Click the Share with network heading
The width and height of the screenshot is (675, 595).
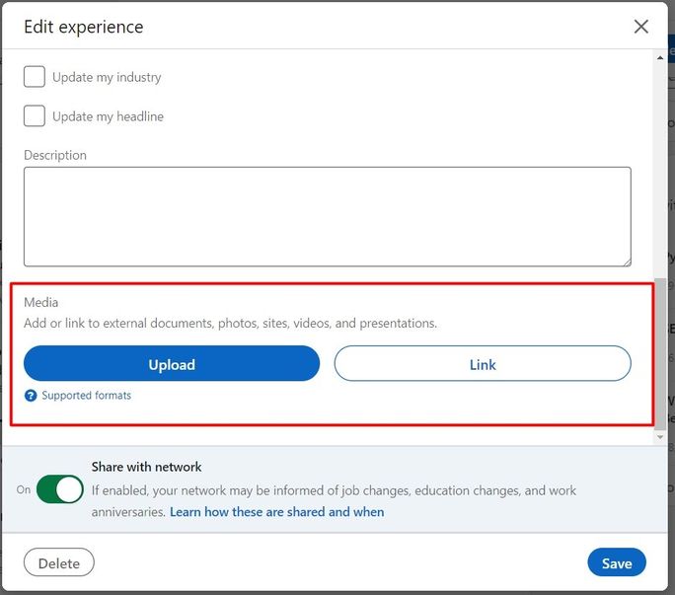tap(146, 467)
